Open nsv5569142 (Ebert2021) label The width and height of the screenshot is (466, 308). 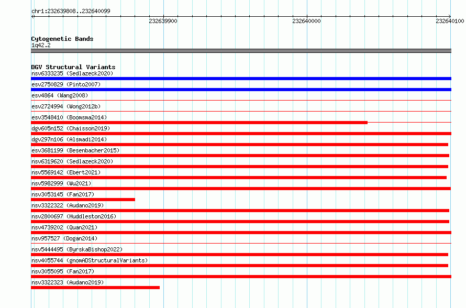coord(66,172)
